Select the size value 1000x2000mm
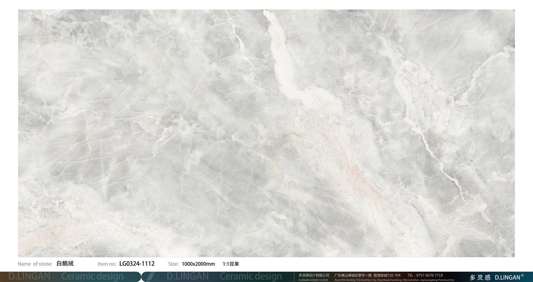The width and height of the screenshot is (533, 282). coord(198,264)
